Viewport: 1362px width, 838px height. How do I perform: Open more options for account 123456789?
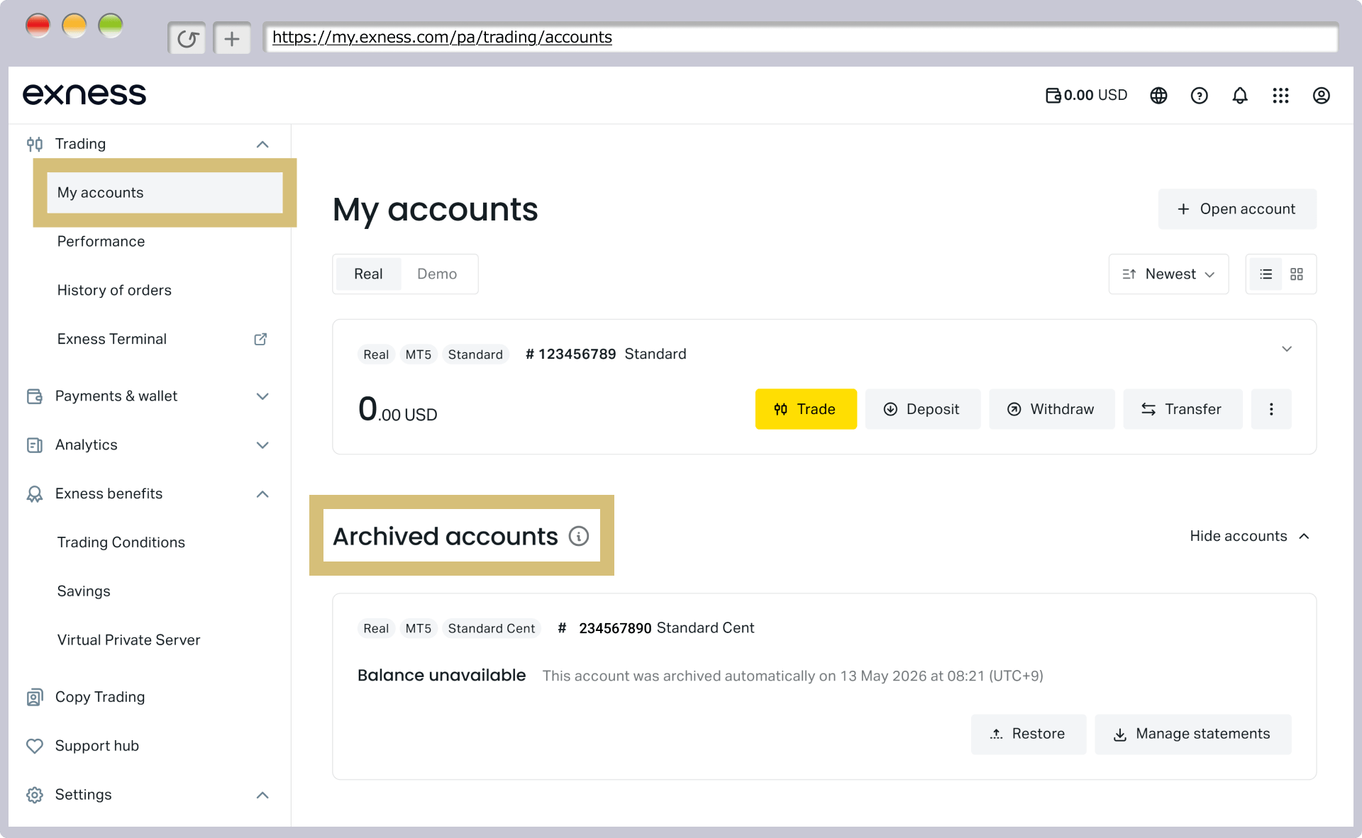[x=1271, y=409]
